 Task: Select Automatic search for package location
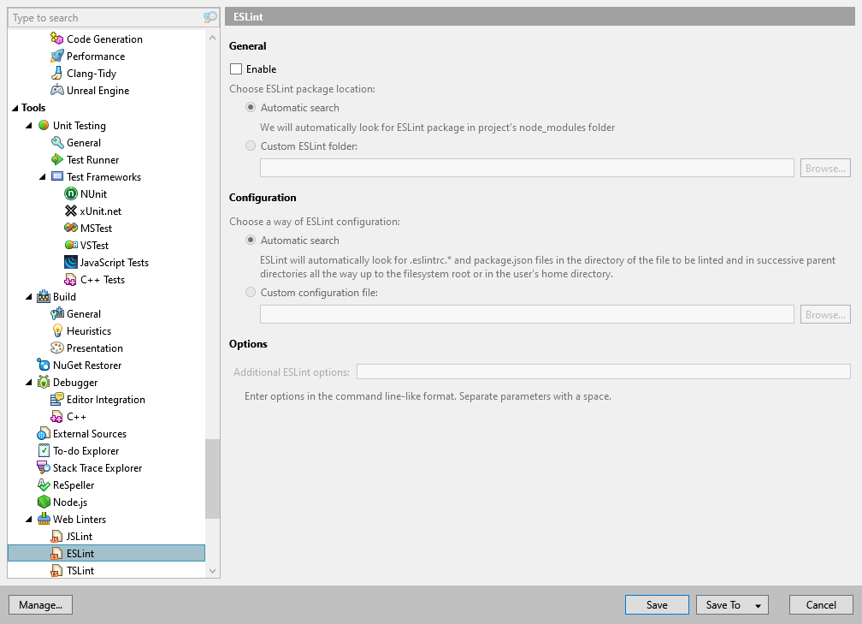click(251, 107)
